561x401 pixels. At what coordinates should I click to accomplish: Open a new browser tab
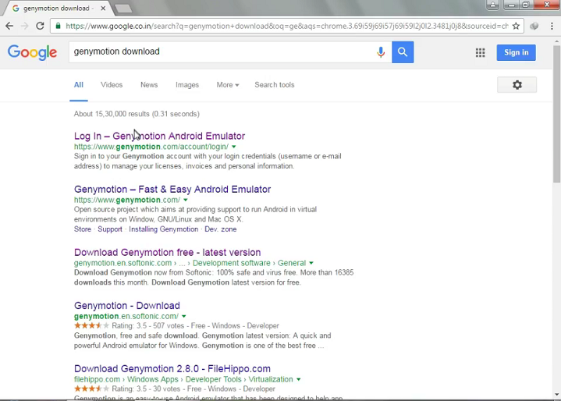point(124,9)
